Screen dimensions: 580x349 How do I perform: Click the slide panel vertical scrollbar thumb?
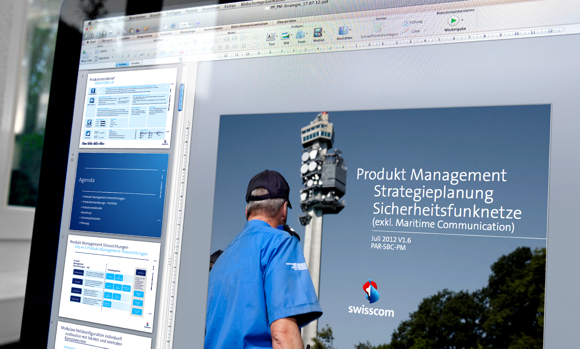coord(181,97)
